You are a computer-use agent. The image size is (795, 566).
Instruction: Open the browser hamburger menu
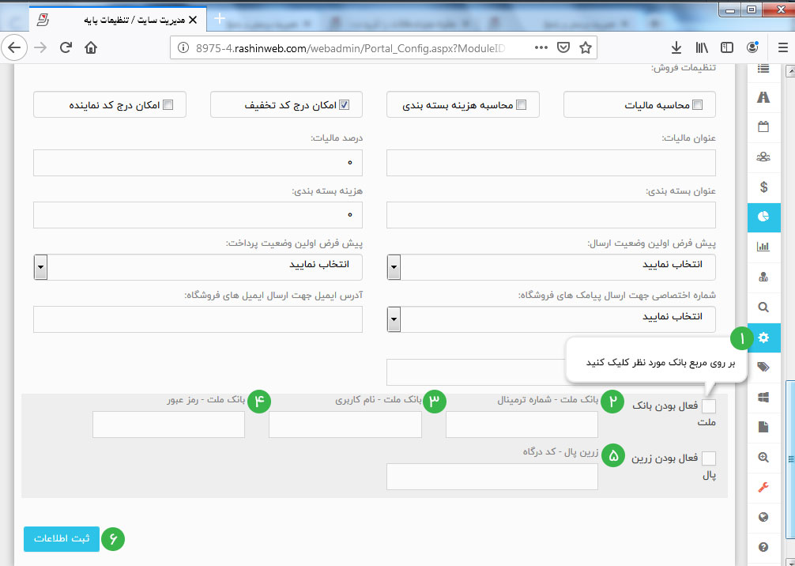pyautogui.click(x=783, y=47)
